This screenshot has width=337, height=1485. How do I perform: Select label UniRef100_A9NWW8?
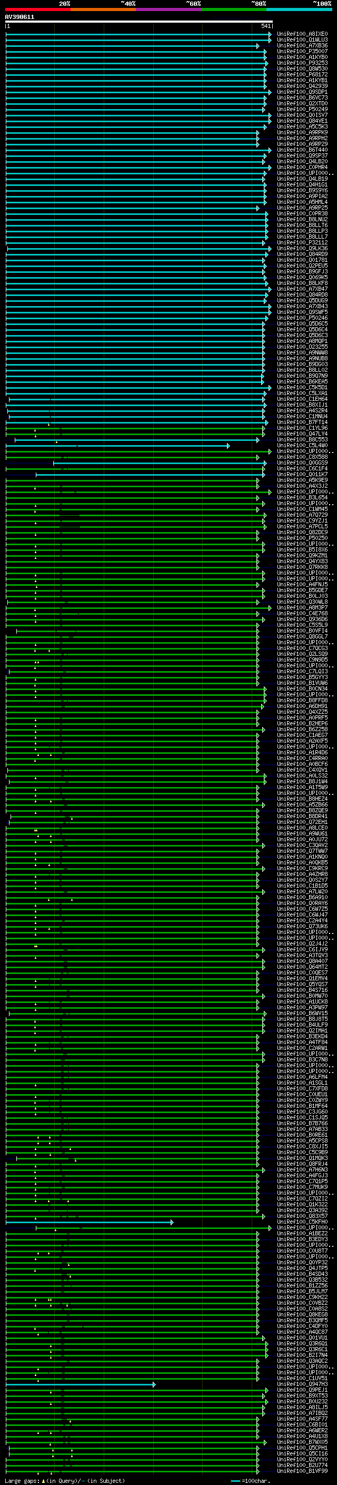302,353
